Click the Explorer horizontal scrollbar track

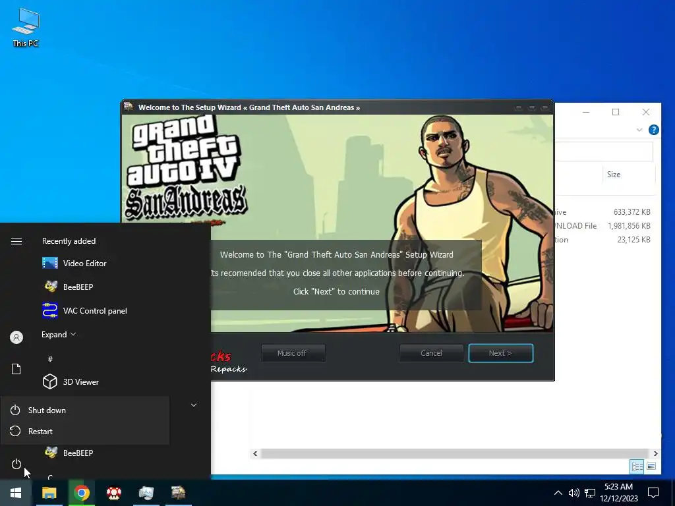click(455, 453)
